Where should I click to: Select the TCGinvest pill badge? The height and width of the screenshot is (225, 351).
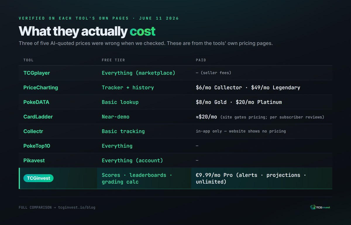click(x=38, y=178)
